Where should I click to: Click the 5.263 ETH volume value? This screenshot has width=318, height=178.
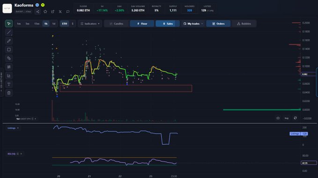click(138, 10)
